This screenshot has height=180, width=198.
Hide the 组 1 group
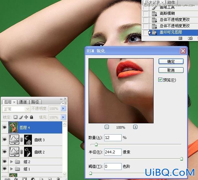5,169
